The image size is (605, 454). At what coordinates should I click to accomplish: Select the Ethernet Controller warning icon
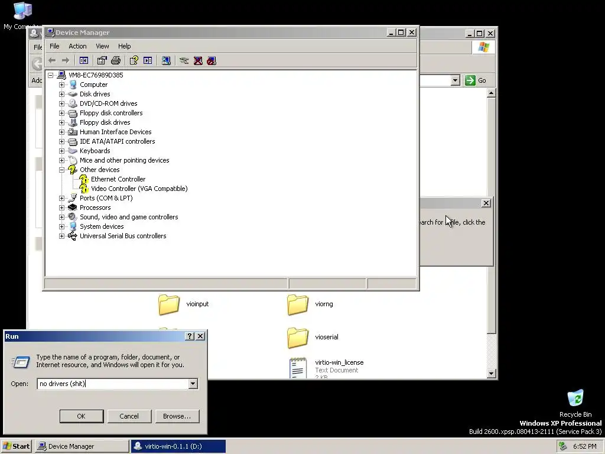(83, 179)
